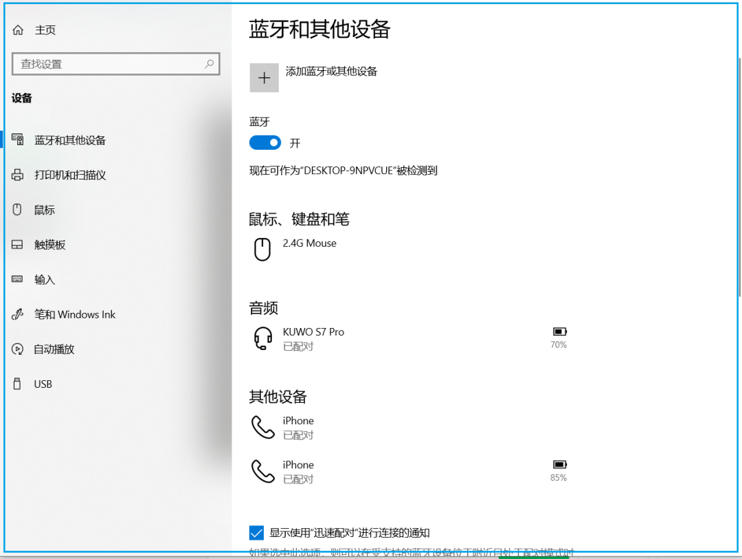This screenshot has width=742, height=559.
Task: Select the 2.4G Mouse device entry
Action: [309, 248]
